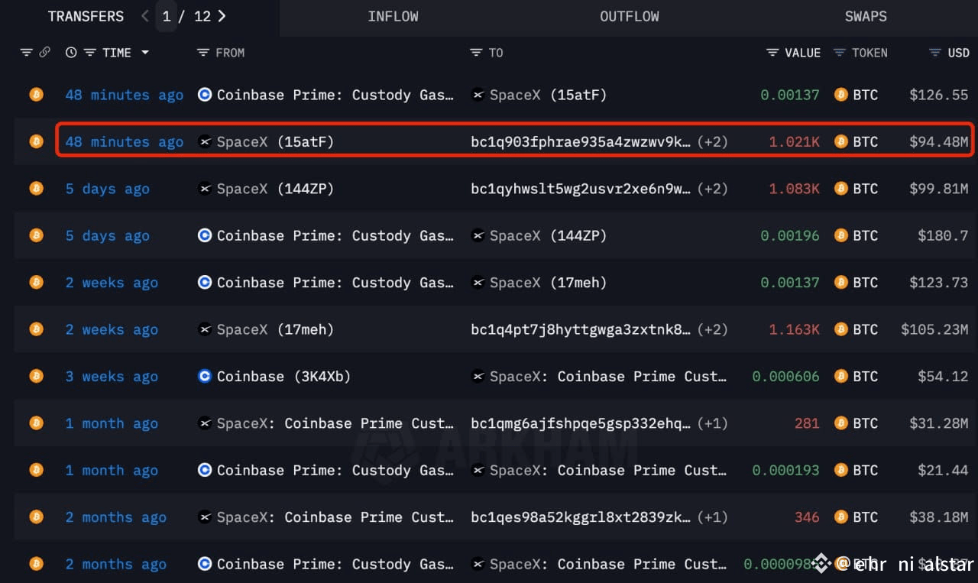This screenshot has height=583, width=978.
Task: Expand (+1) recipients in $31.28M row
Action: point(712,423)
